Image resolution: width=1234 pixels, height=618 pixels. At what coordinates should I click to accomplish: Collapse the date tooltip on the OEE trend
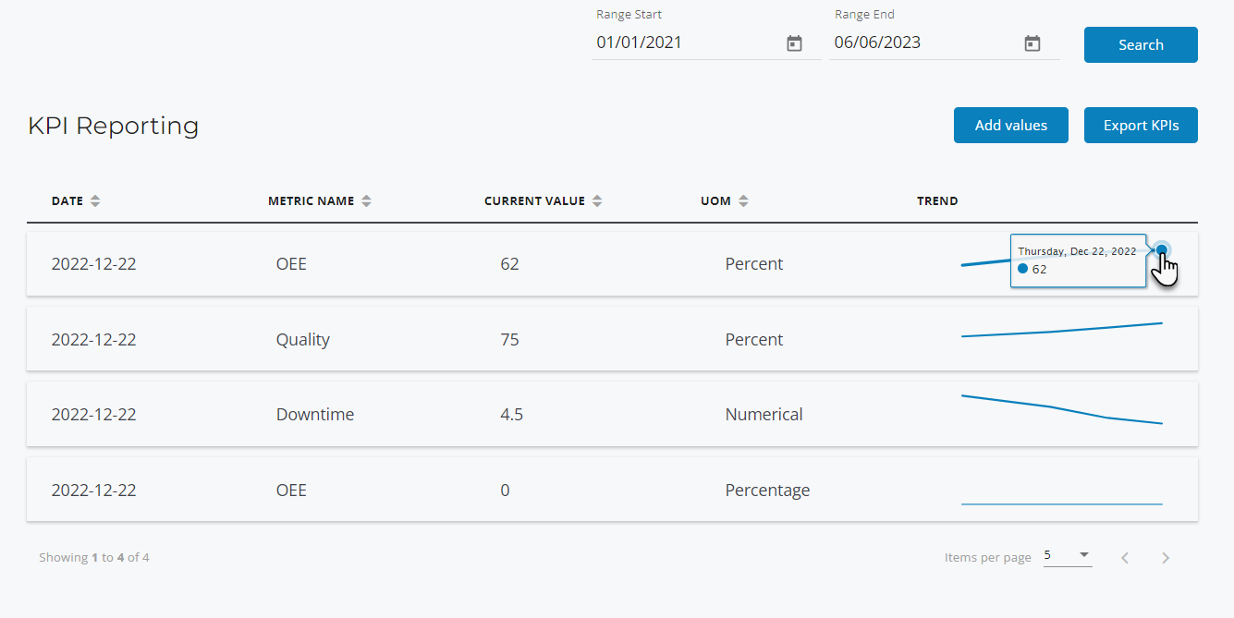coord(1078,260)
